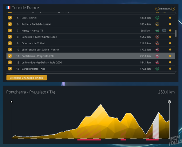Click the 216.0 km distance value
This screenshot has height=147, width=182.
point(145,43)
